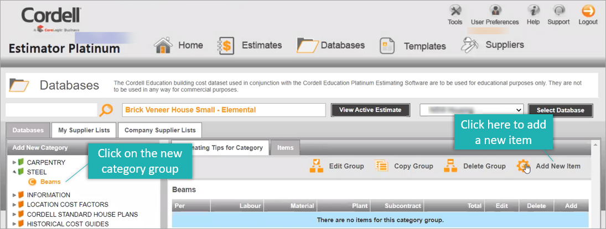This screenshot has width=606, height=229.
Task: Open the Tools wrench icon
Action: tap(455, 10)
